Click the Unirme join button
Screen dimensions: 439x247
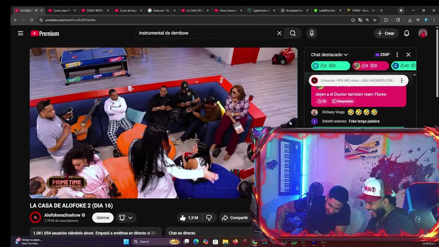click(x=103, y=217)
